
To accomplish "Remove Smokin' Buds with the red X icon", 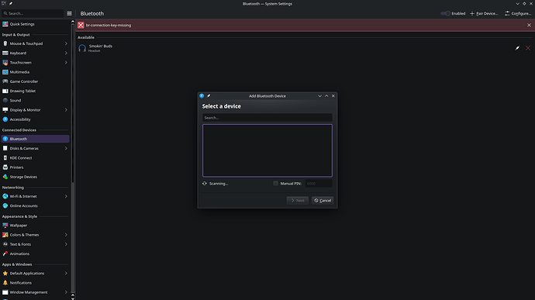I will [528, 48].
